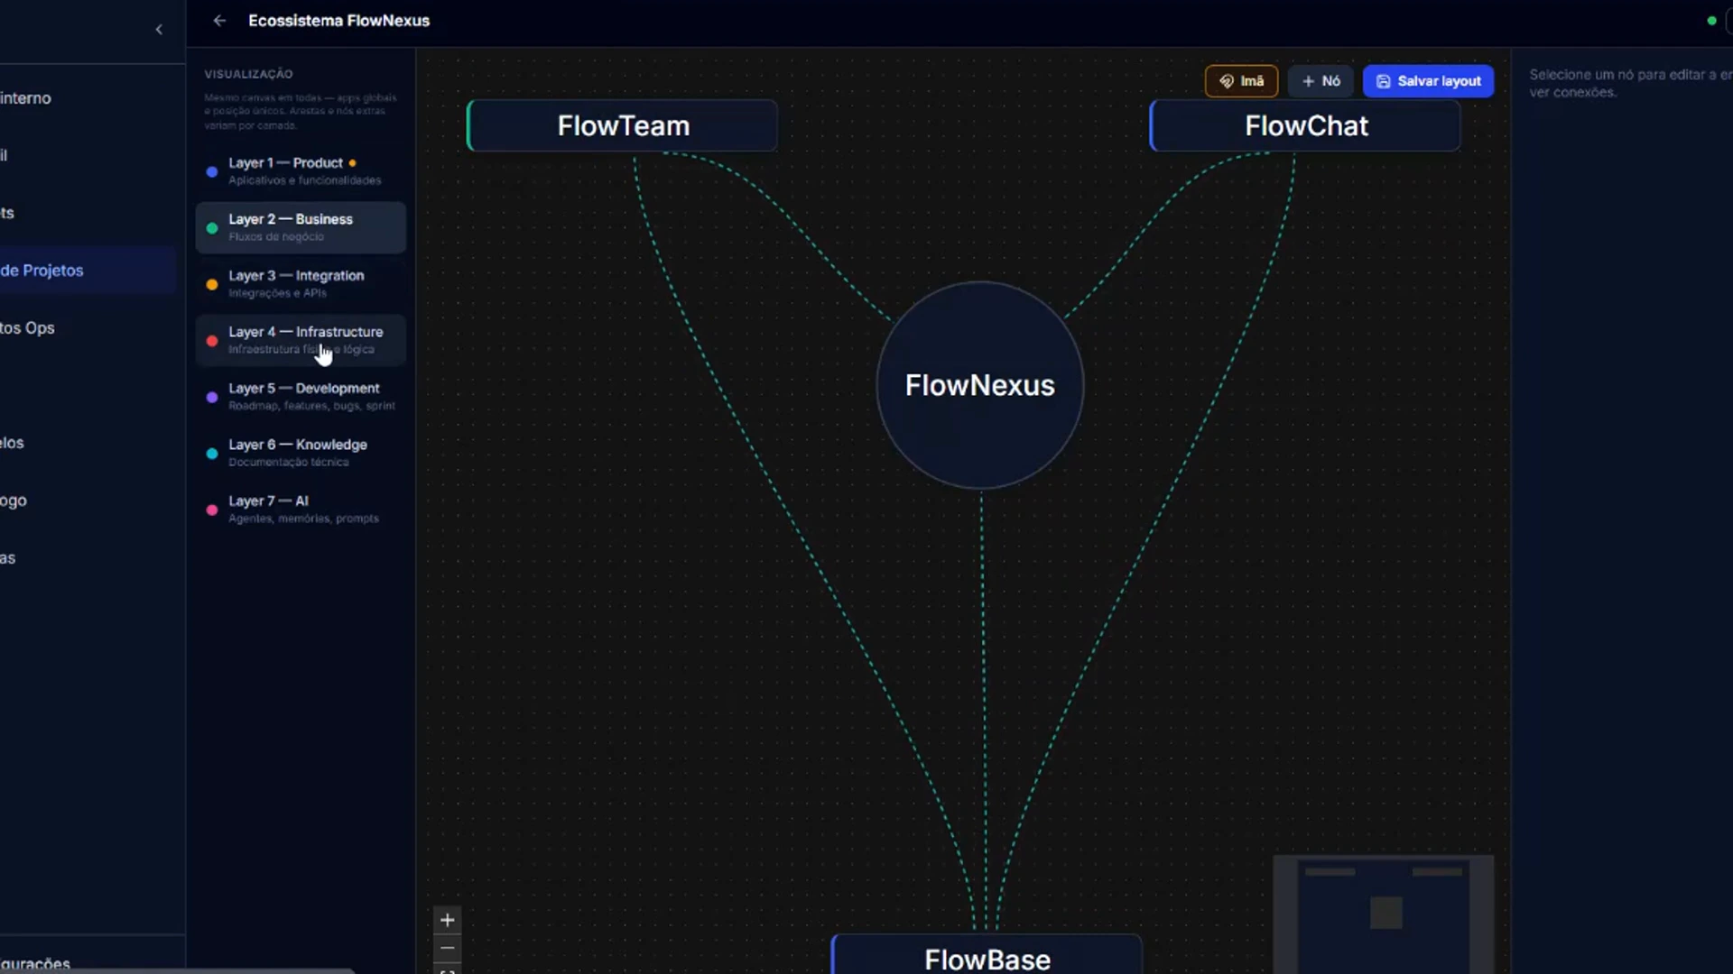Viewport: 1733px width, 974px height.
Task: Click the pink dot of Layer 7
Action: click(211, 510)
